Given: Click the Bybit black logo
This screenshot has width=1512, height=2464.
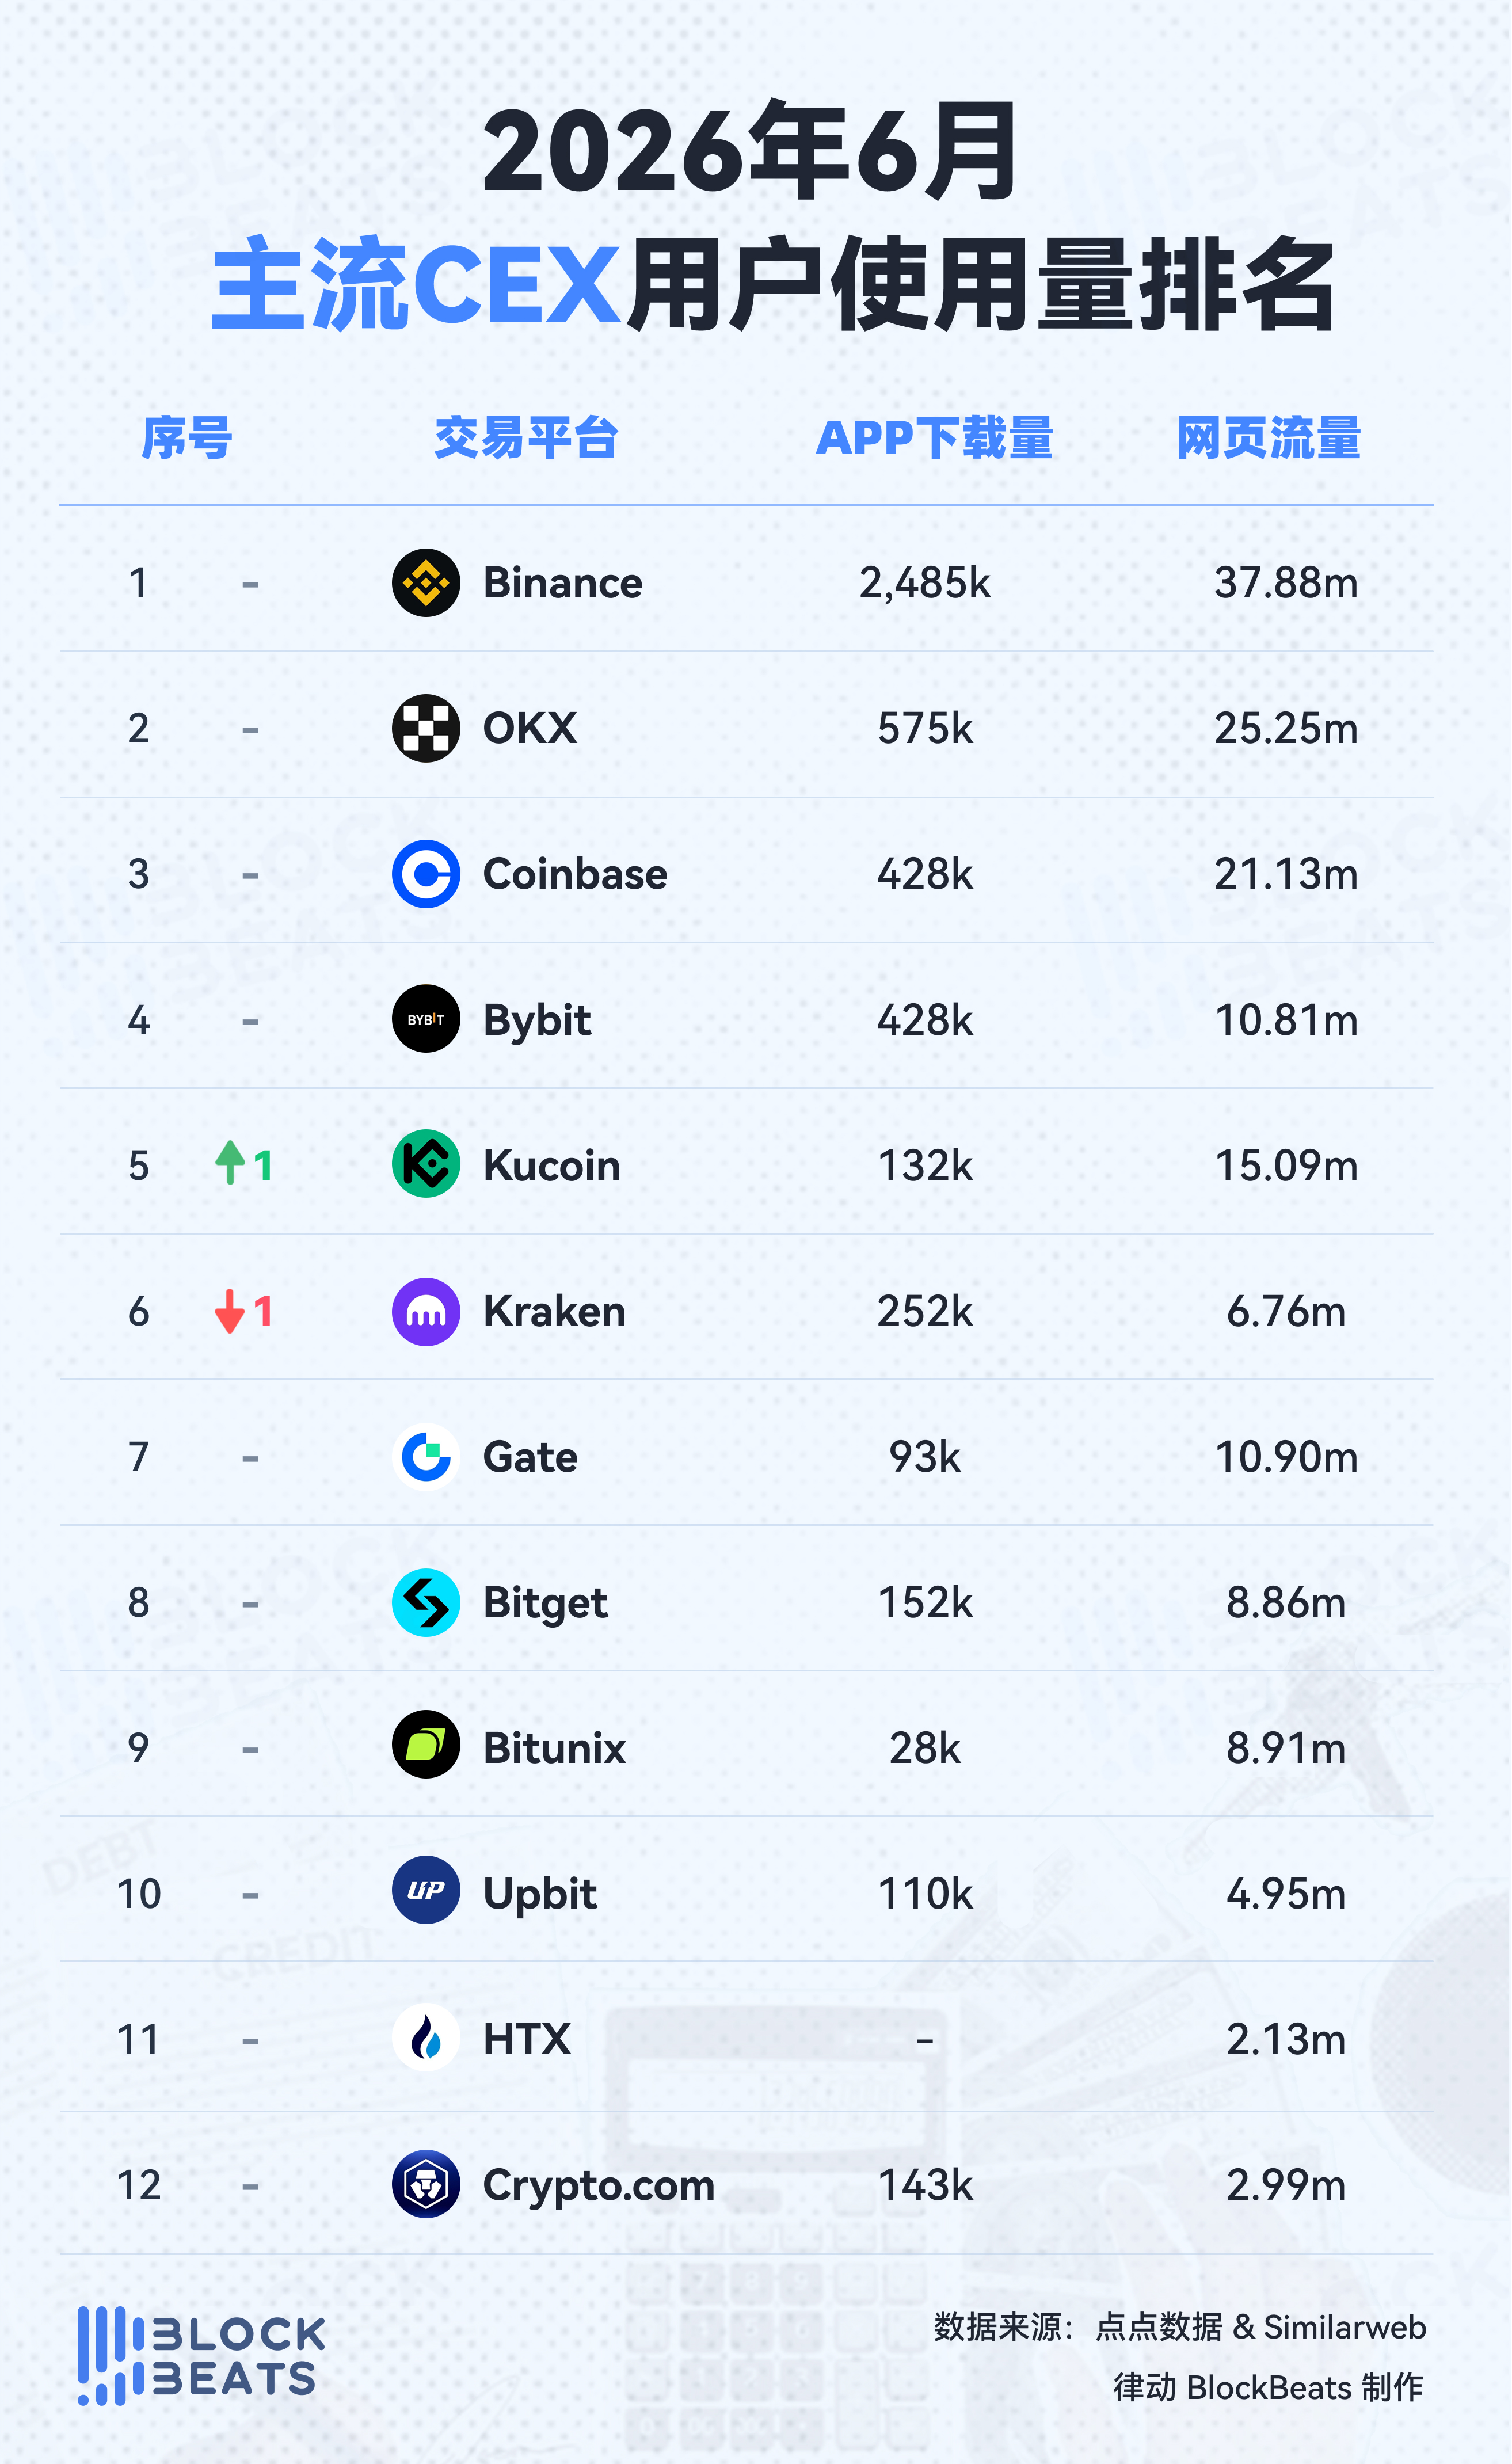Looking at the screenshot, I should coord(426,1019).
